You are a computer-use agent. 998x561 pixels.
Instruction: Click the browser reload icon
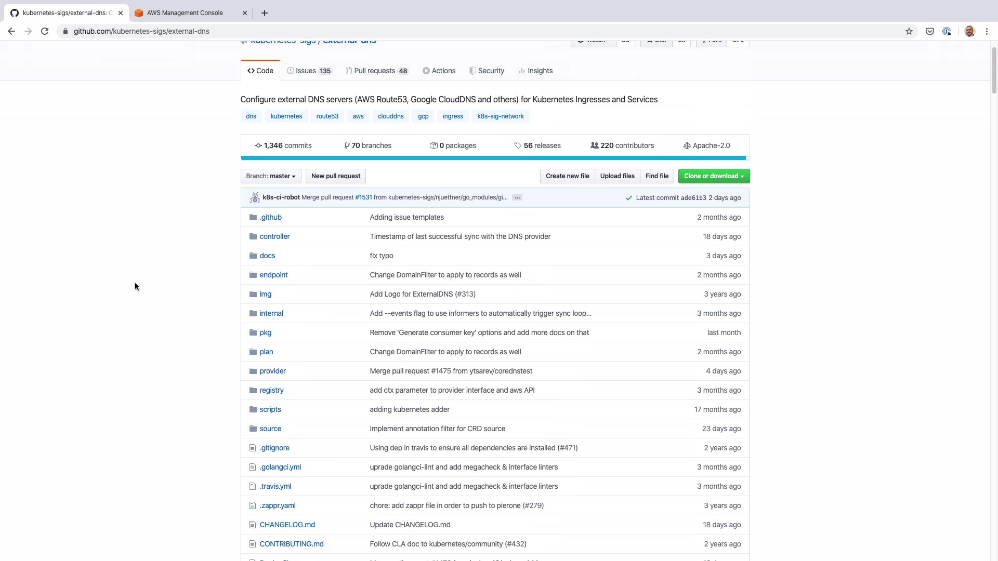pyautogui.click(x=45, y=31)
